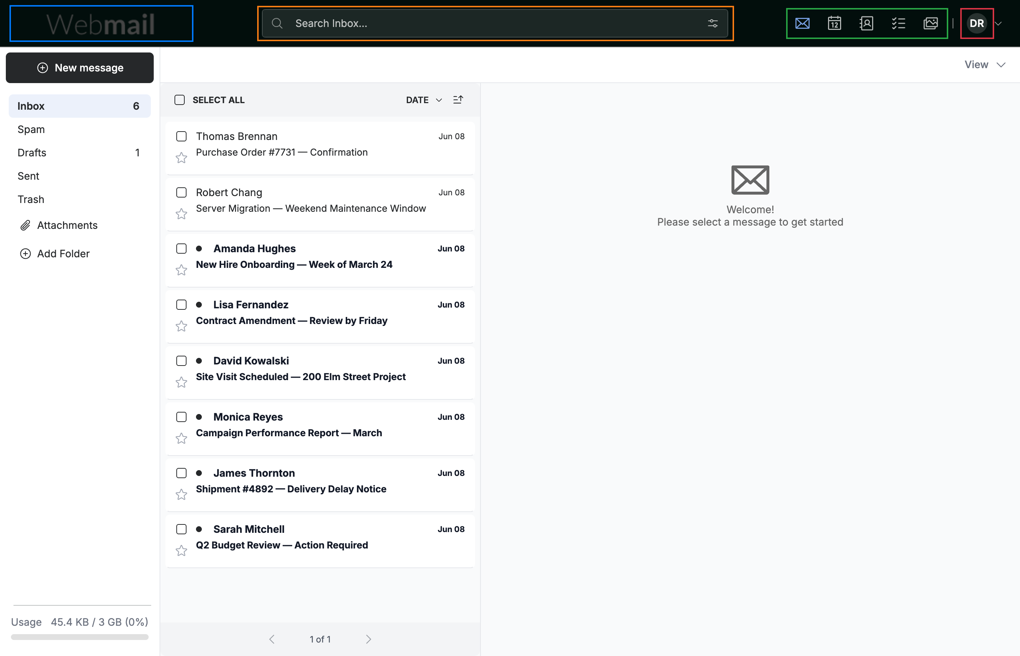Check the Monica Reyes message checkbox
The image size is (1020, 656).
(x=181, y=417)
